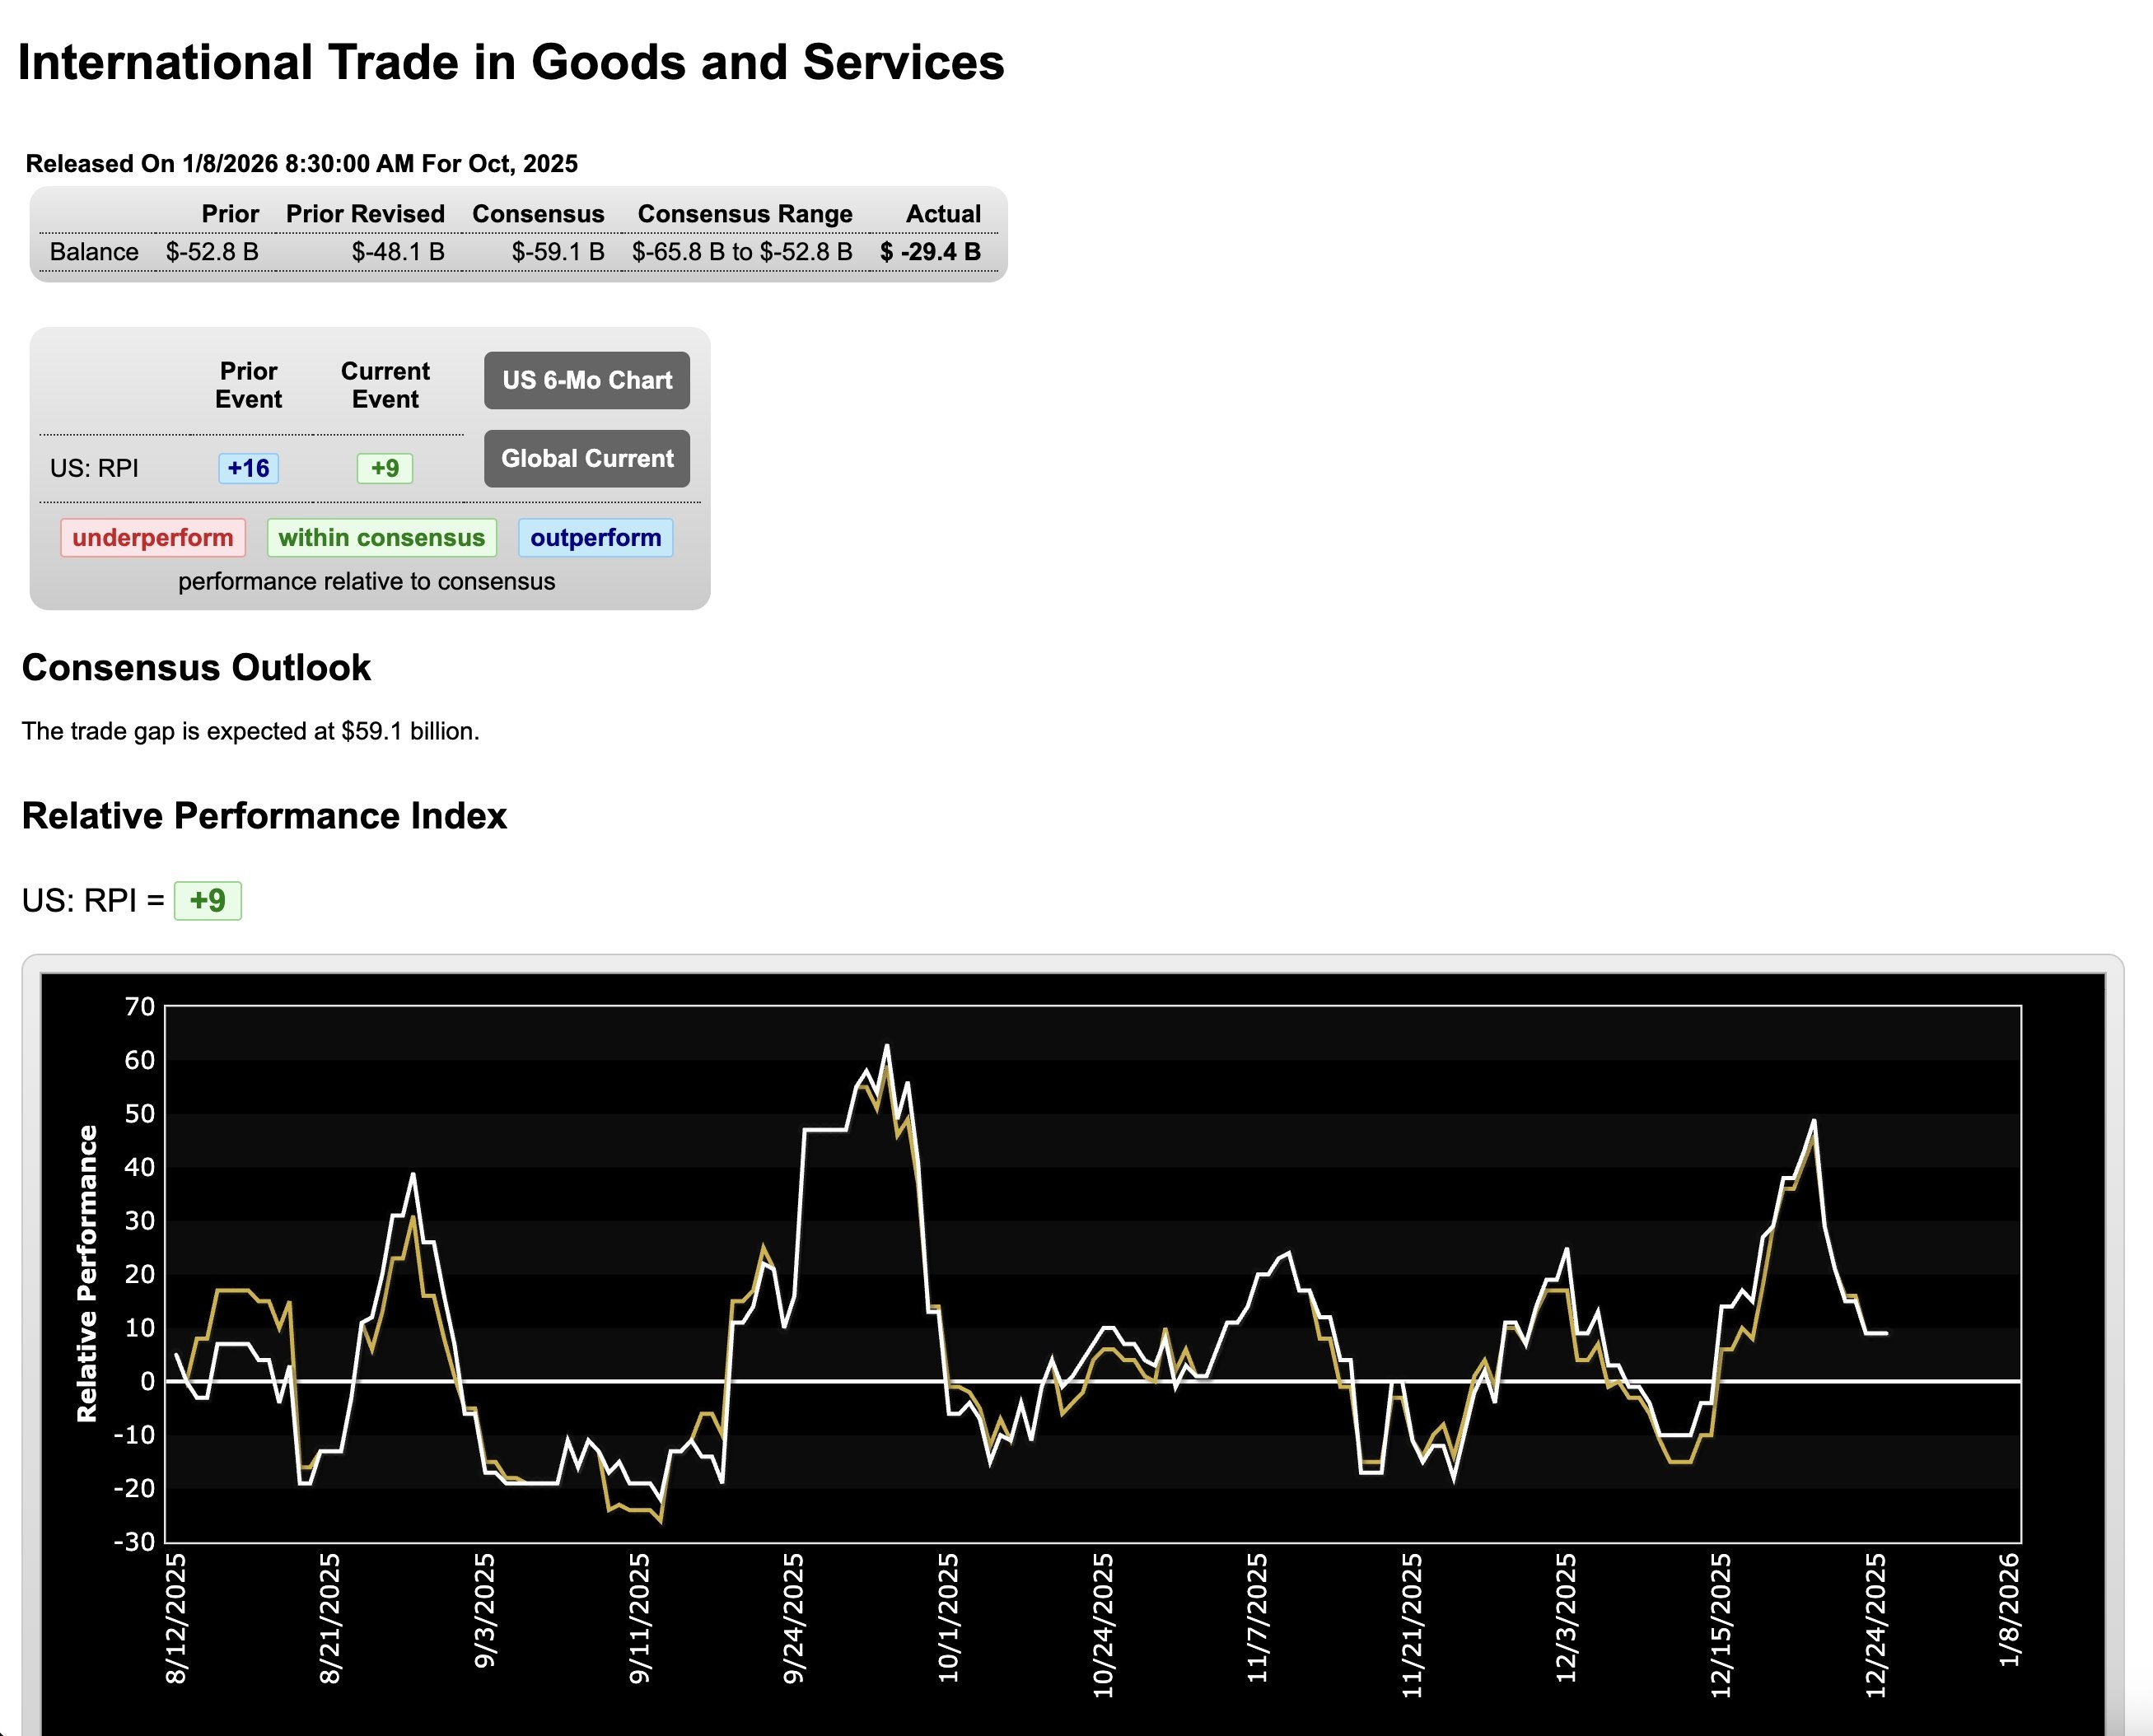Click the International Trade in Goods and Services title
The height and width of the screenshot is (1736, 2153).
[511, 62]
